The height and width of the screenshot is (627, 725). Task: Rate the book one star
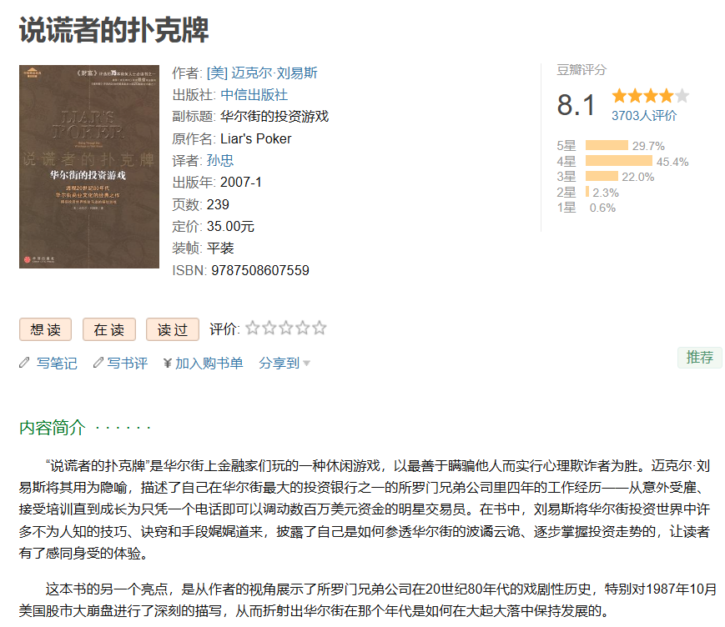pos(253,328)
